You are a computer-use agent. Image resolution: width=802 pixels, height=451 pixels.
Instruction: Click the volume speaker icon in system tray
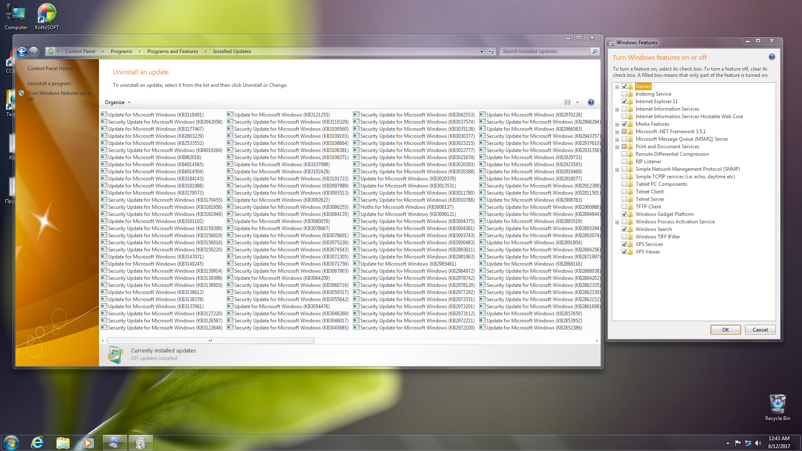[x=758, y=443]
